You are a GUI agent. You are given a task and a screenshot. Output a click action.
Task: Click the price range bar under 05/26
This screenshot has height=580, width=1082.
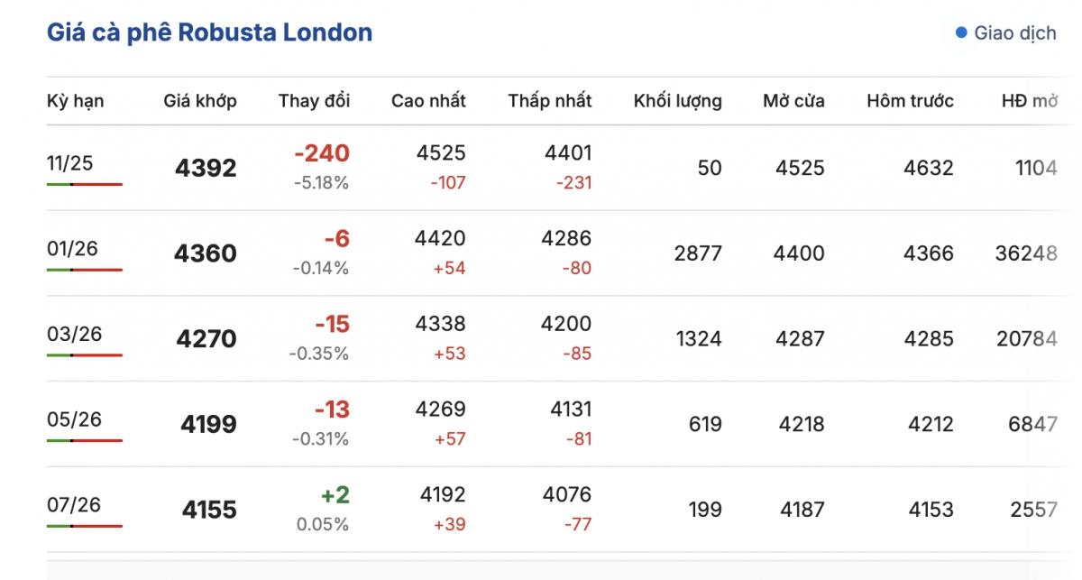point(84,440)
